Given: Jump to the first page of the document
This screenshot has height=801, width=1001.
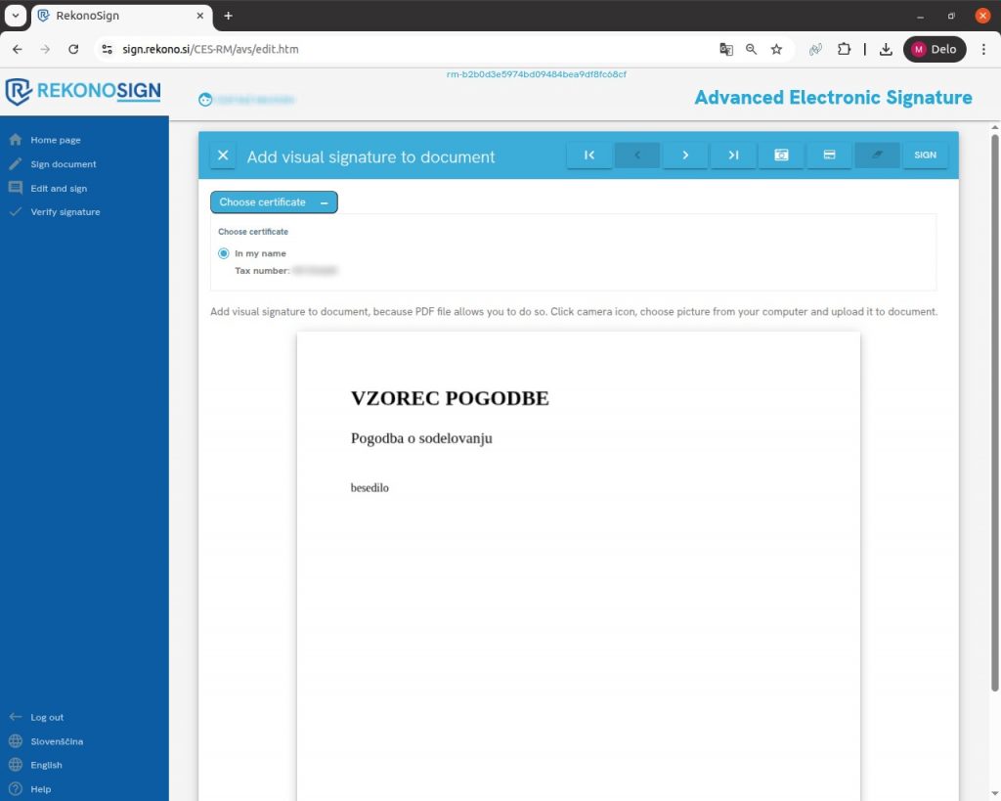Looking at the screenshot, I should pos(589,156).
